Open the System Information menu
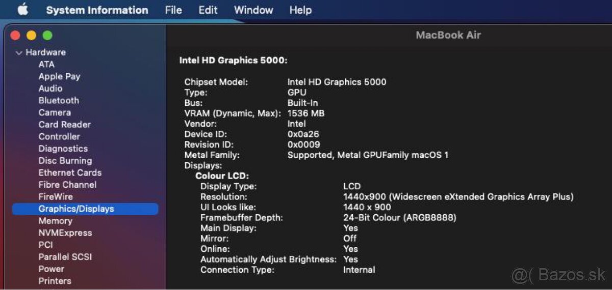Viewport: 612px width, 290px height. coord(97,10)
